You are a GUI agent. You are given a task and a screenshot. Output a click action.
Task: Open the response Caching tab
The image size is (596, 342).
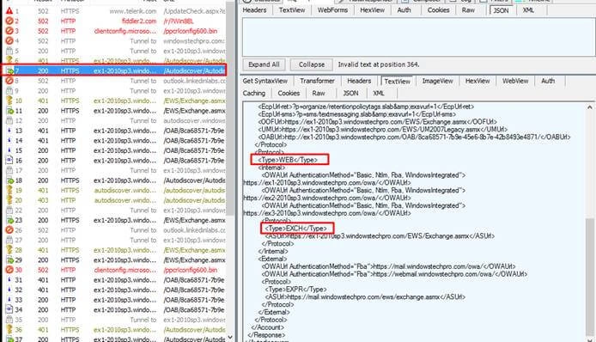(254, 93)
